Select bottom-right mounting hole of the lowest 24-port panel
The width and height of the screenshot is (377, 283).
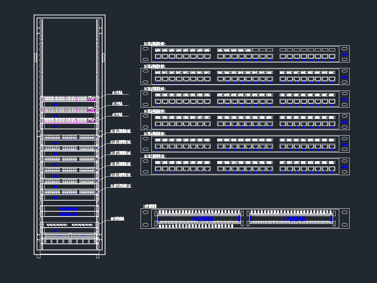pos(345,171)
